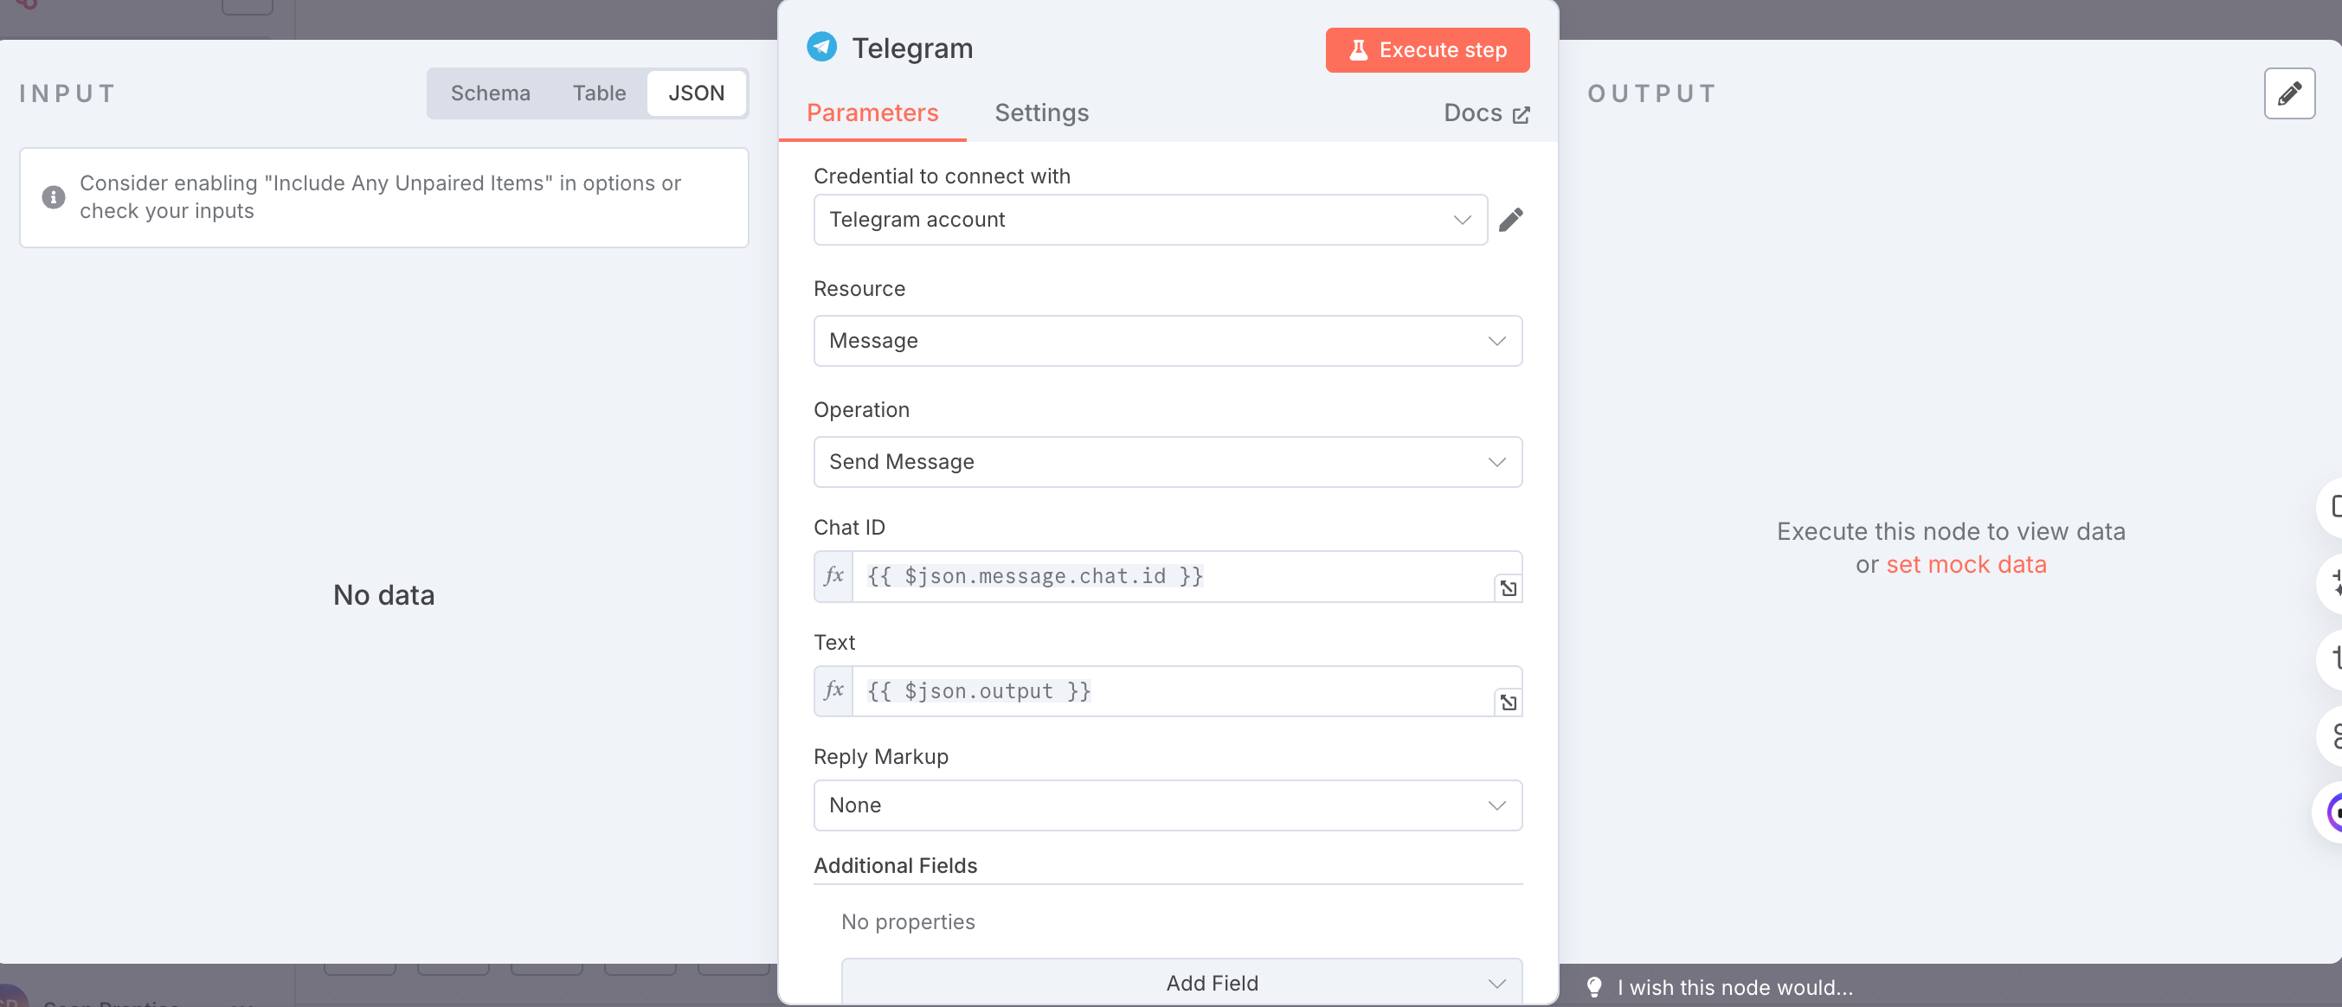This screenshot has width=2342, height=1007.
Task: Open the Telegram account credential dropdown
Action: click(x=1149, y=220)
